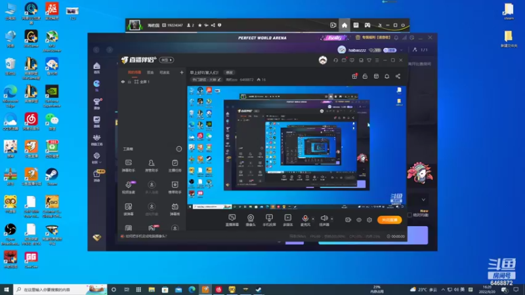Image resolution: width=525 pixels, height=295 pixels.
Task: Open the Room Manager Assistant tool
Action: [x=152, y=166]
